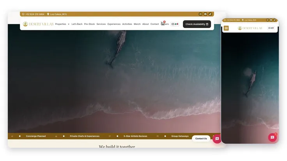This screenshot has width=287, height=161.
Task: Open the desktop chat bubble icon
Action: click(217, 139)
